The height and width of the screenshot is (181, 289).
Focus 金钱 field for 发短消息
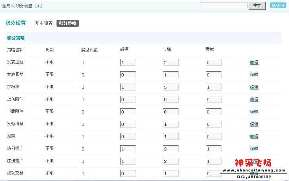171,124
